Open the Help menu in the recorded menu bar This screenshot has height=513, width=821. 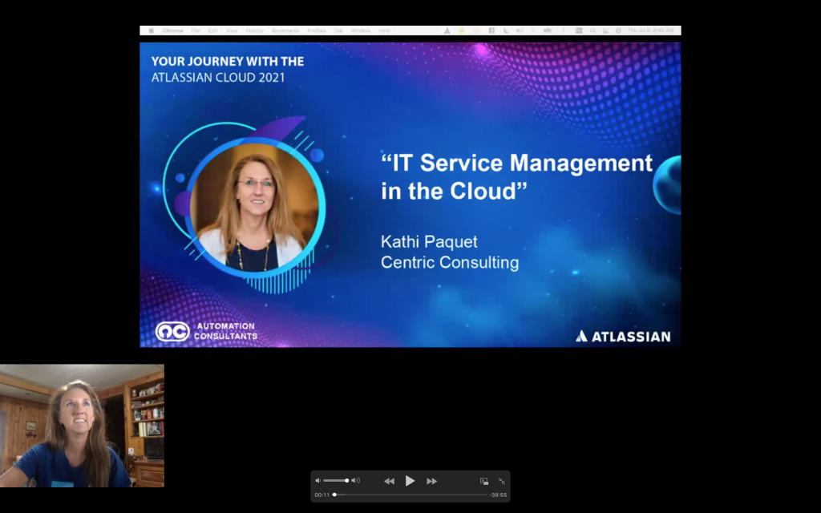click(384, 30)
